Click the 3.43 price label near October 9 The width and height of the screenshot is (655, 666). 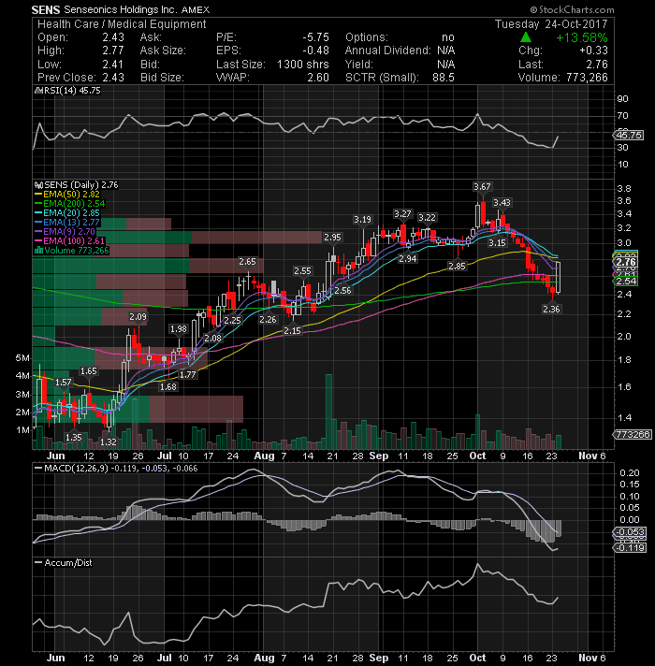(502, 203)
